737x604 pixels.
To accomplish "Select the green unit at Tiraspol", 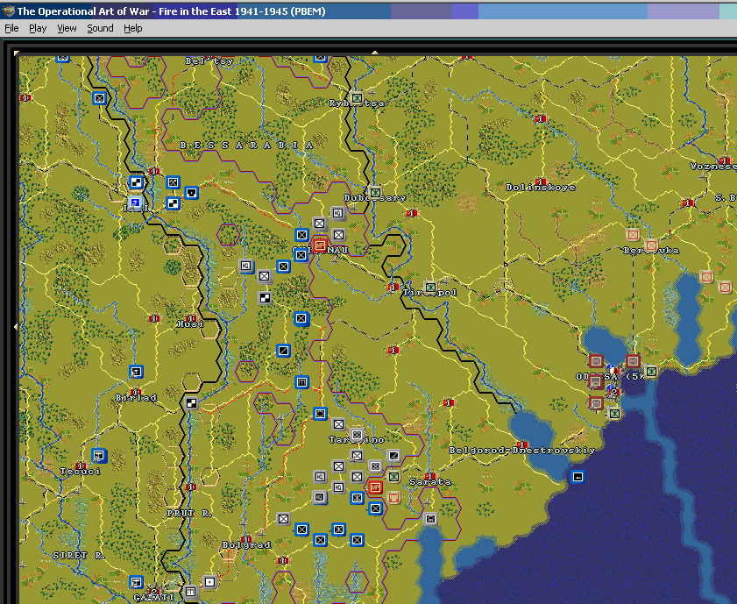I will (430, 288).
